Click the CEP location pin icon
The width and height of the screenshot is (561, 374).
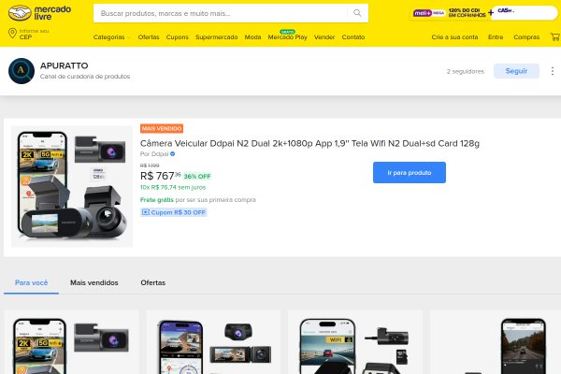pos(12,34)
